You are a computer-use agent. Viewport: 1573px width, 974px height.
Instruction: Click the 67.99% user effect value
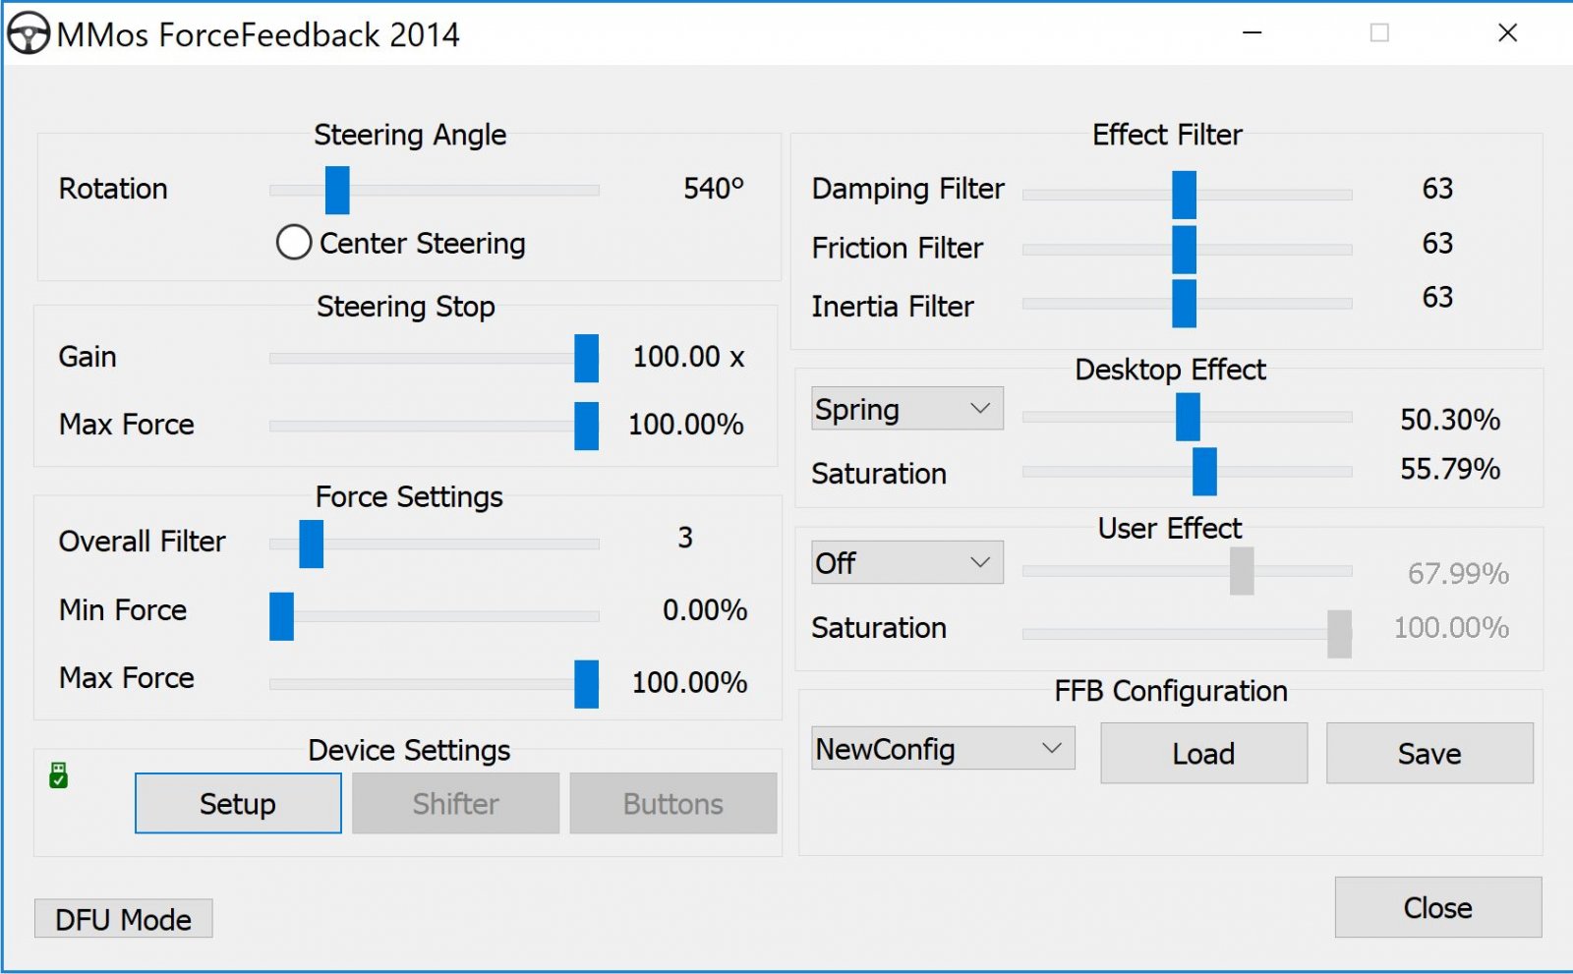tap(1458, 573)
